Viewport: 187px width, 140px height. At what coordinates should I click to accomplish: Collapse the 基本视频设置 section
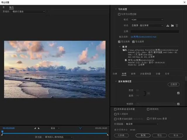(x=116, y=81)
